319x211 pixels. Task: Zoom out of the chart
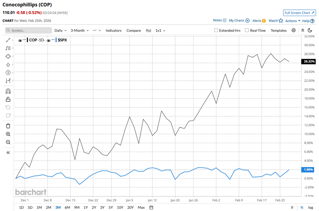(x=8, y=142)
